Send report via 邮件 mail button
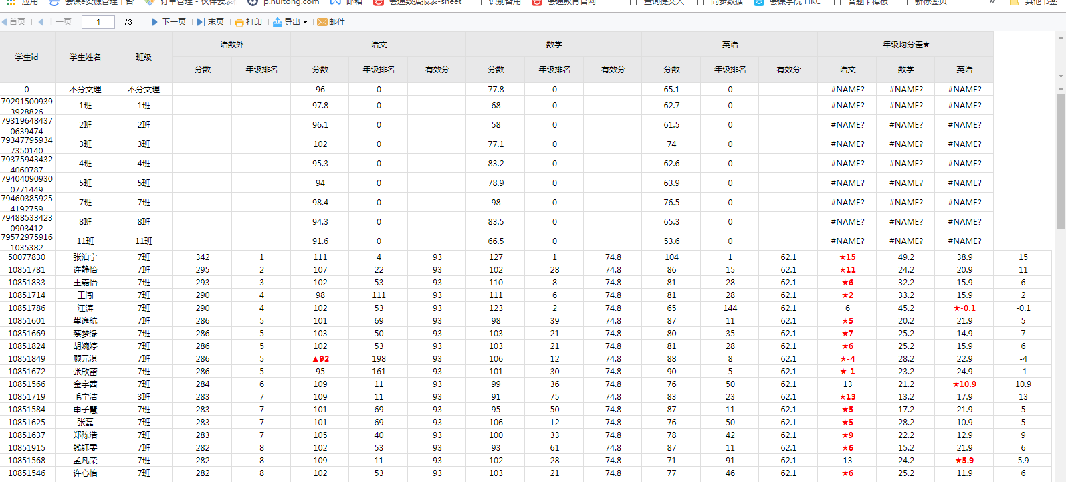Viewport: 1066px width, 482px height. [331, 22]
